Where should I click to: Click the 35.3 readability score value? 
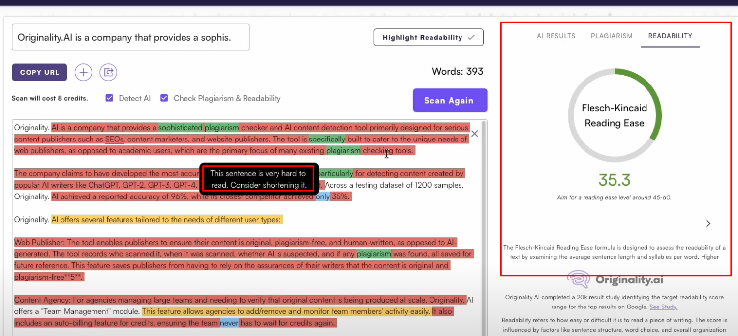(614, 180)
